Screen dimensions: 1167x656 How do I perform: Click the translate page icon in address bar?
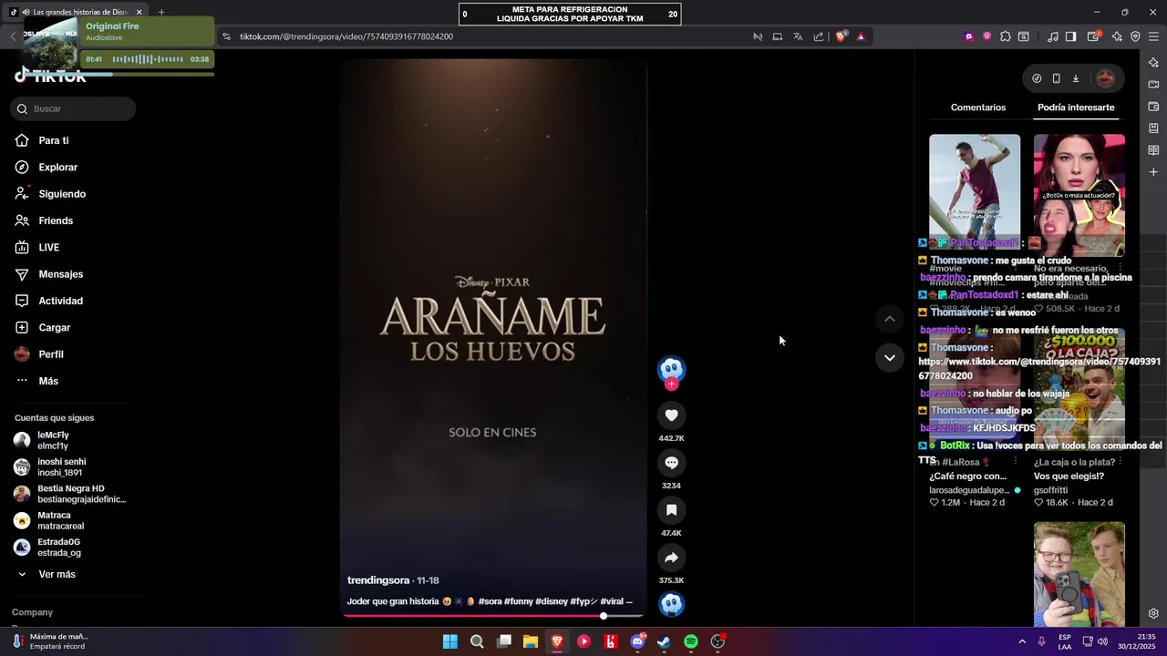point(798,36)
